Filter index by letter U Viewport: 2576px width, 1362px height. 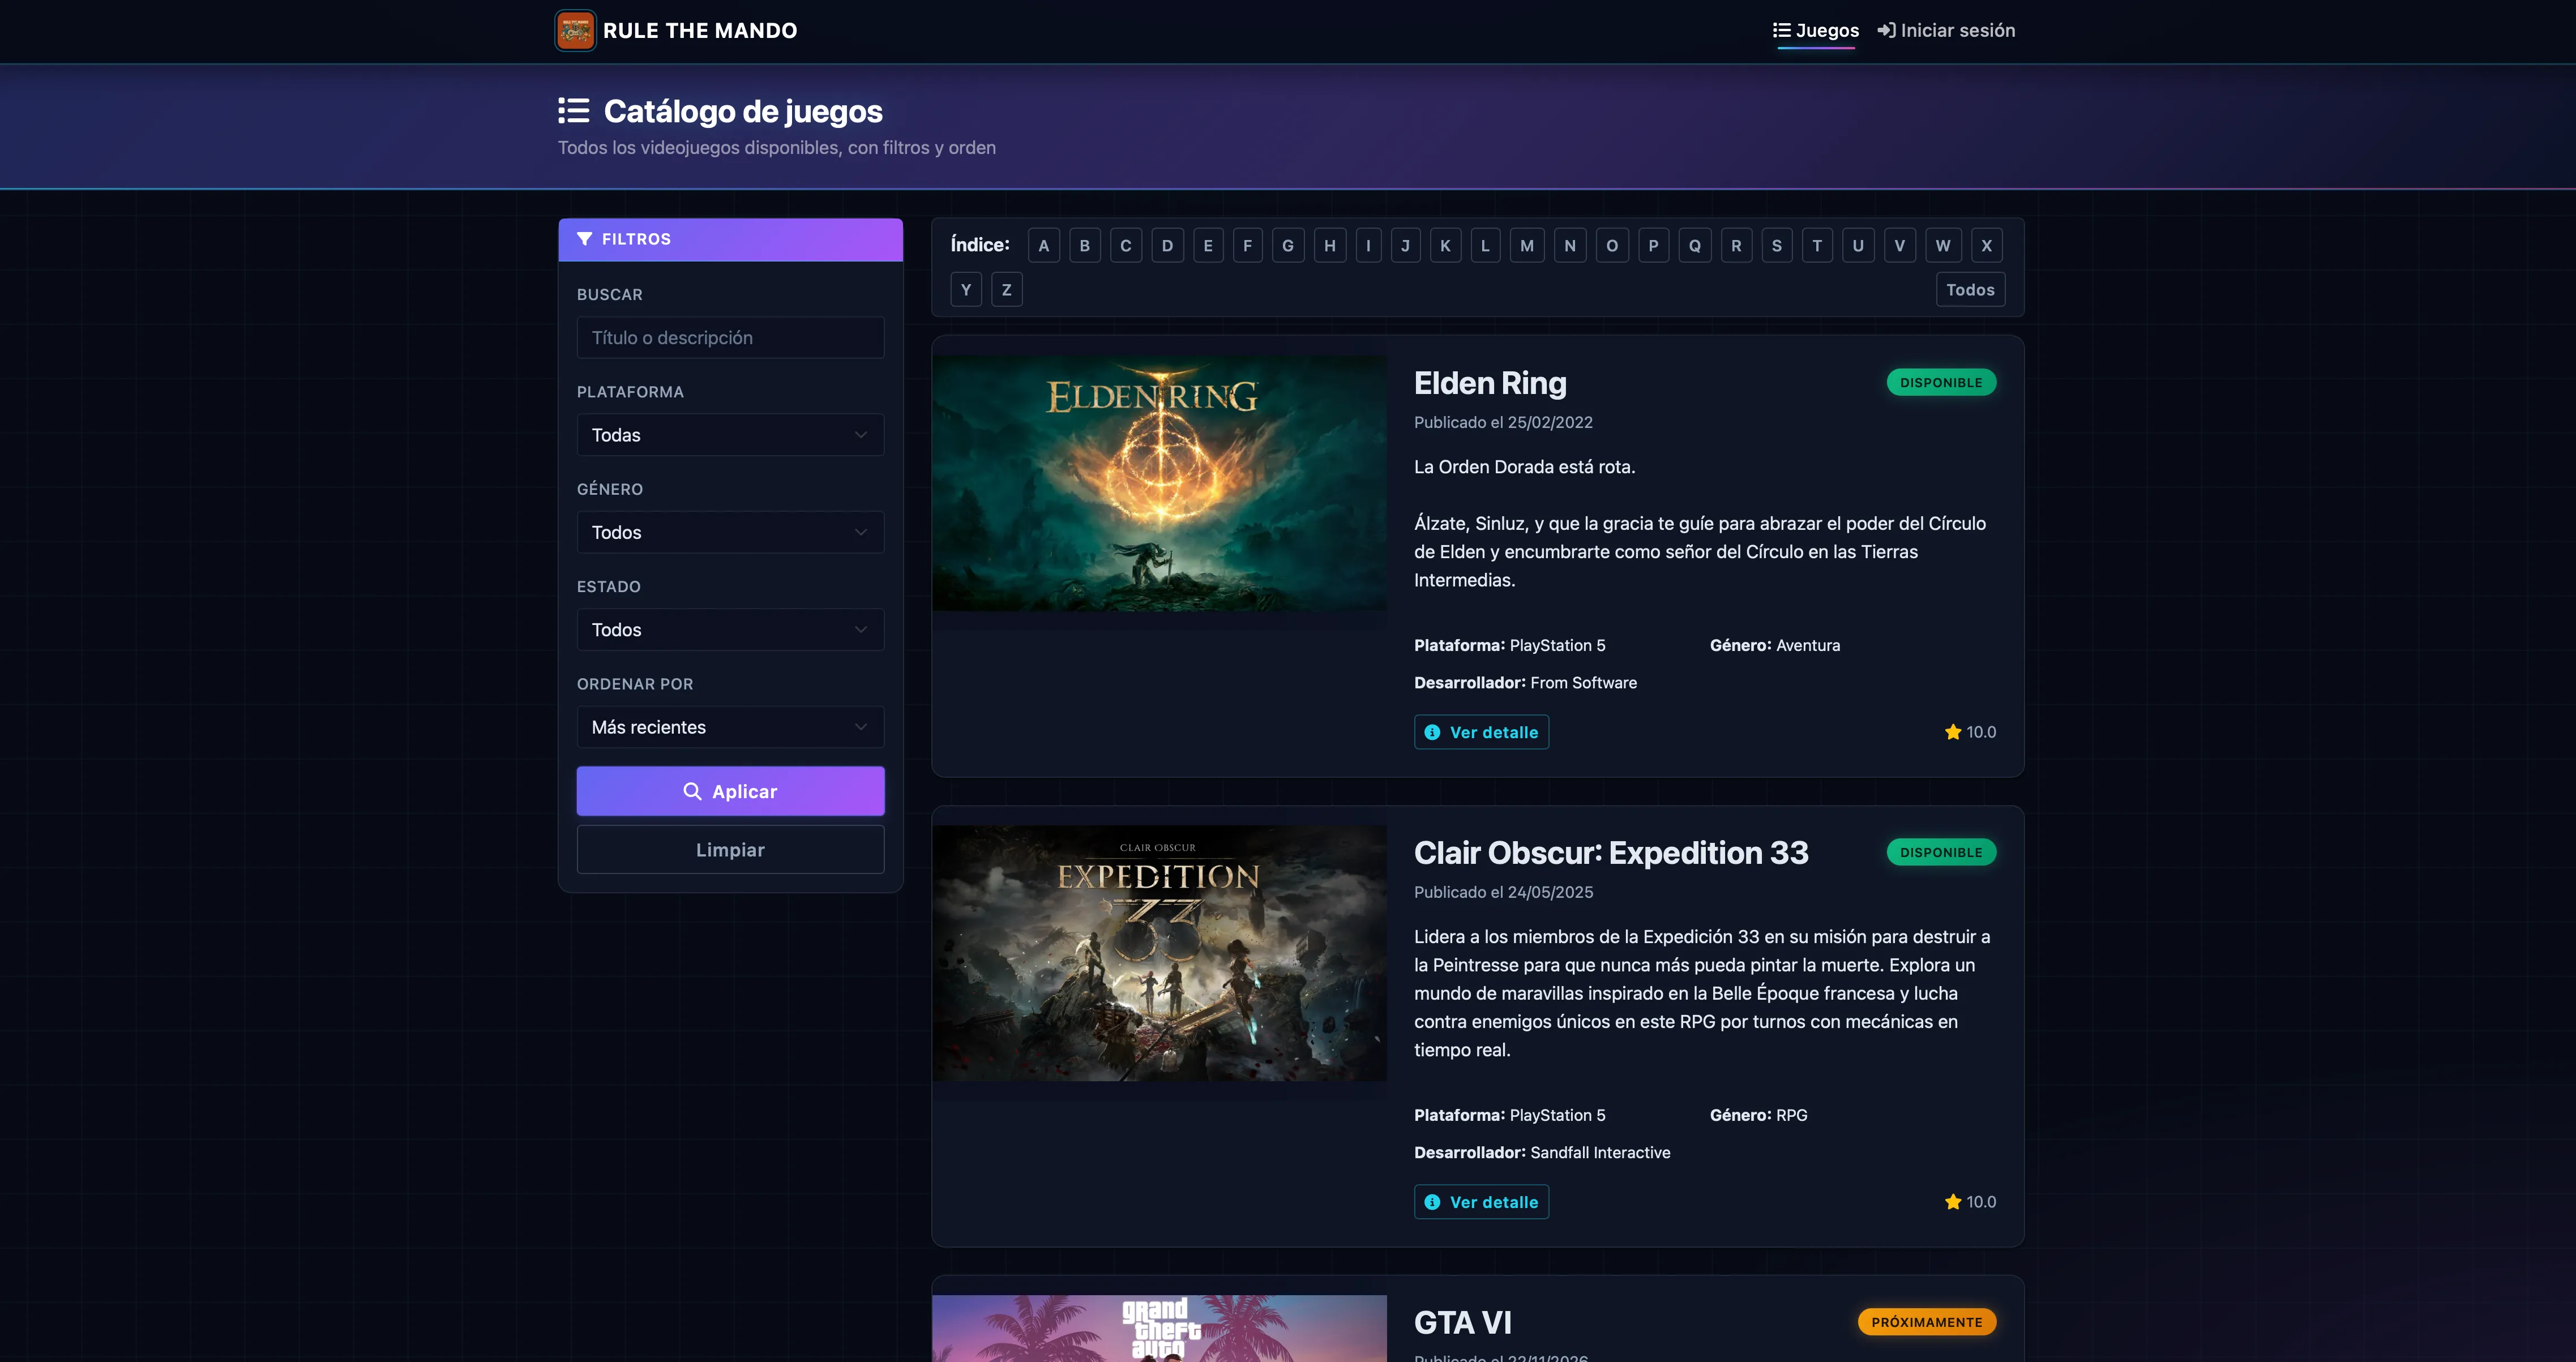pos(1859,246)
